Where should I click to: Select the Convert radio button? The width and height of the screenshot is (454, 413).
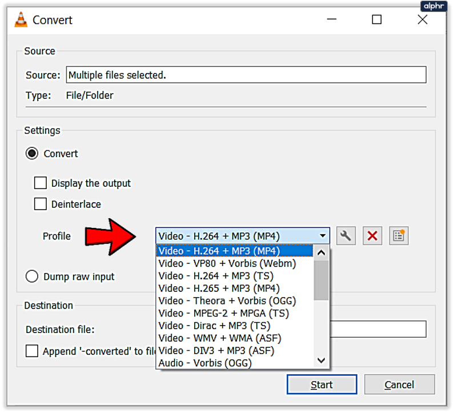[32, 154]
